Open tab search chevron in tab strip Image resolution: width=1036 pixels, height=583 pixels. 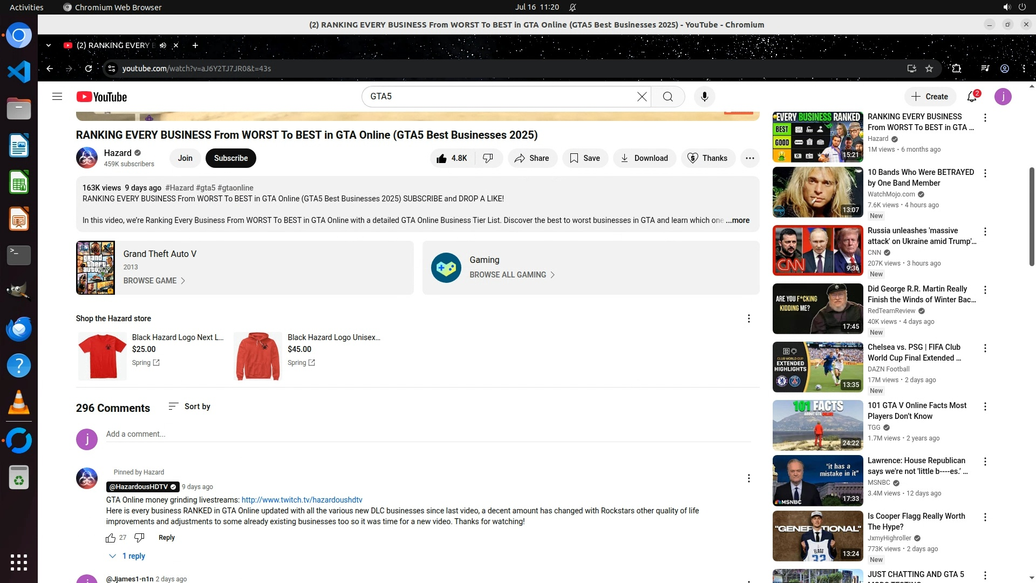(x=49, y=45)
